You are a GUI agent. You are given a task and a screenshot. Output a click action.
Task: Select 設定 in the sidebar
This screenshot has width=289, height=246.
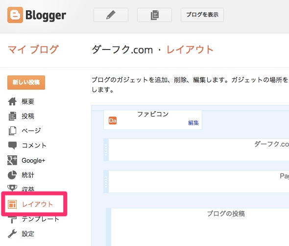(28, 234)
